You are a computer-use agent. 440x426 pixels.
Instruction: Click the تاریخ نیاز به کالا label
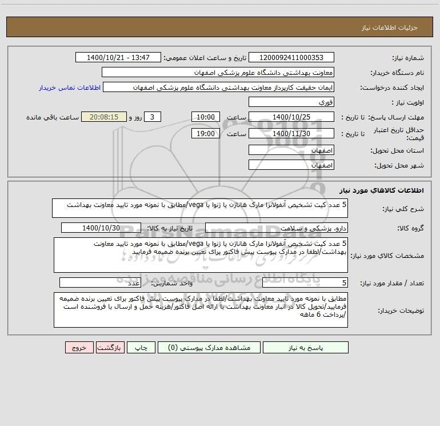coord(170,228)
